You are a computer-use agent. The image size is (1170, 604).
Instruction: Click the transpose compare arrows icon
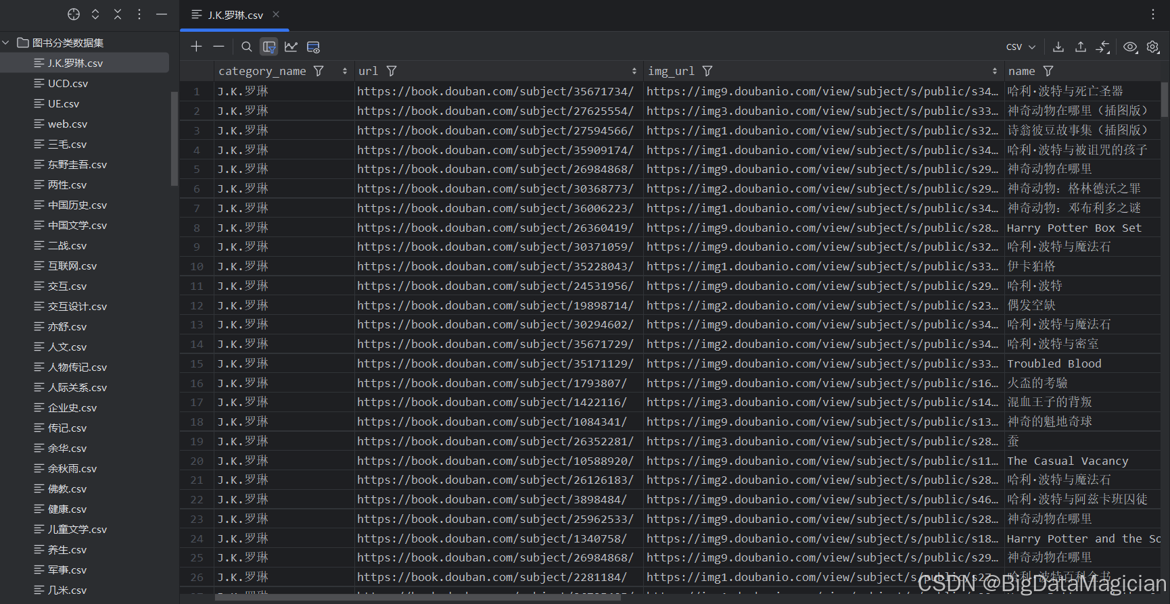tap(1103, 47)
